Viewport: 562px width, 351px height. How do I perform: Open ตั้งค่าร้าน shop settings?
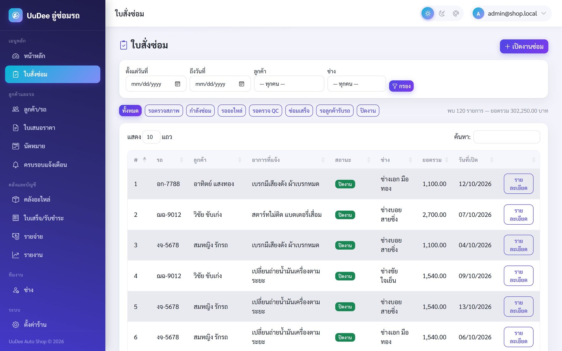click(53, 325)
